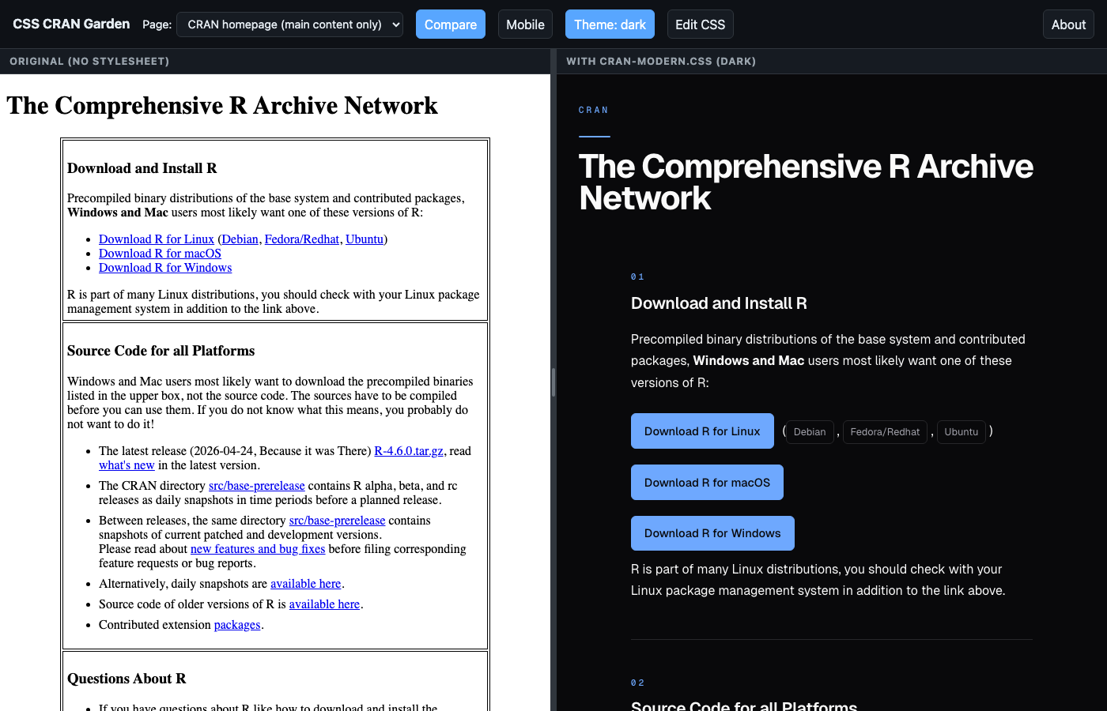
Task: Click the WITH CRAN-MODERN.CSS (DARK) pane label
Action: pyautogui.click(x=661, y=61)
